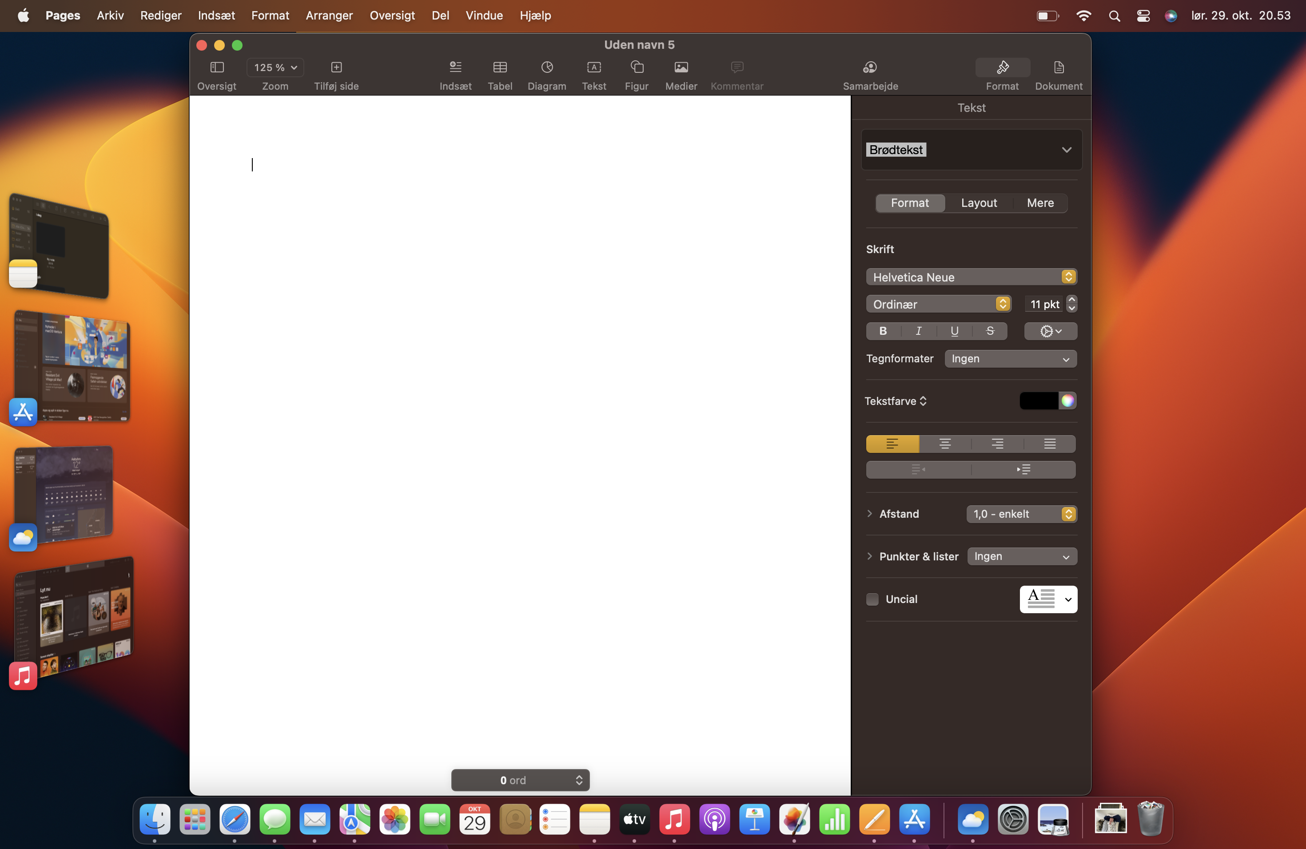Open the Arranger menu

[x=329, y=16]
